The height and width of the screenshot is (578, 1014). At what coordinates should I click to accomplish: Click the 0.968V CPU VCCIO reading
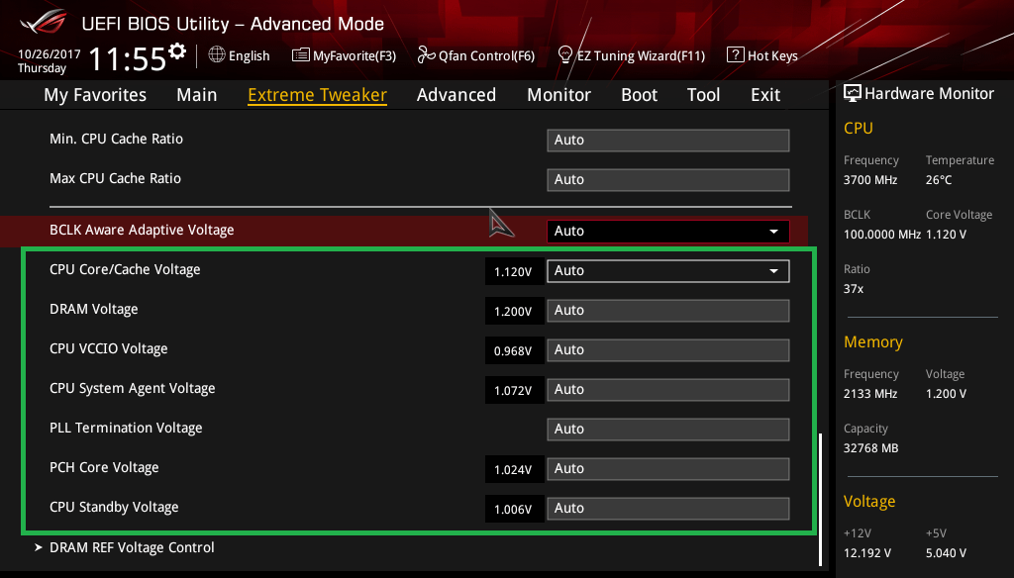point(514,350)
